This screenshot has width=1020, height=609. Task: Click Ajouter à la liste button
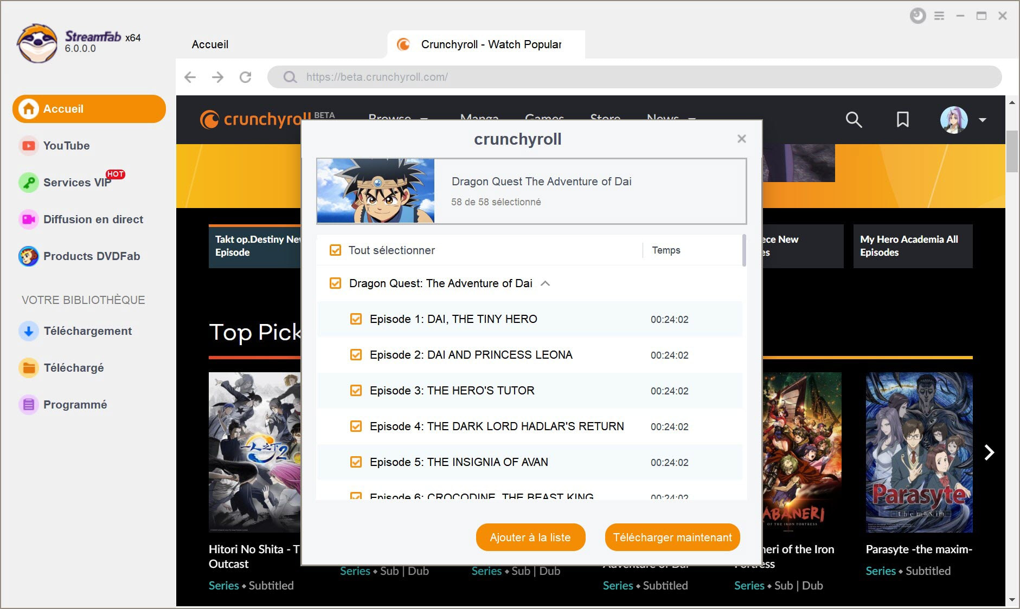[x=530, y=537]
